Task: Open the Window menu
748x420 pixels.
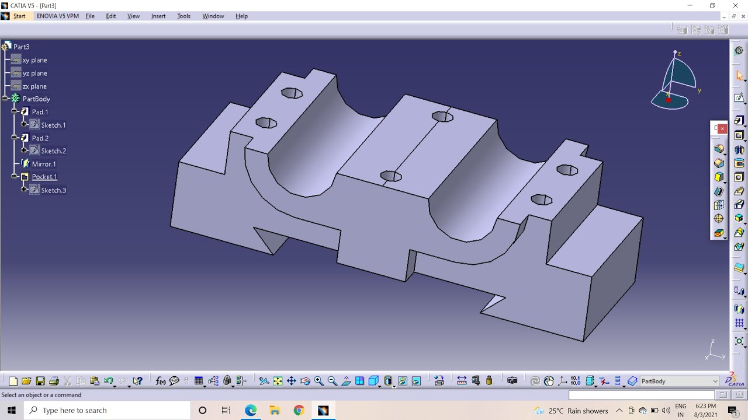Action: coord(213,16)
